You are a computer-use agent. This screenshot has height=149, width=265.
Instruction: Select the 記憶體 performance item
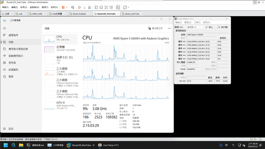(60, 50)
